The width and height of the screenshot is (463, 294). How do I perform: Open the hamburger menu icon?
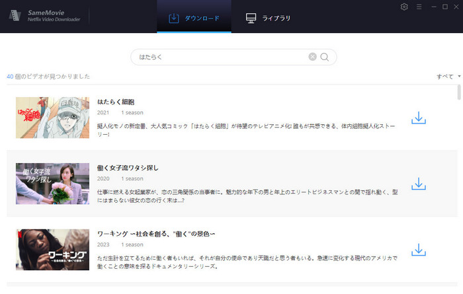[x=419, y=7]
